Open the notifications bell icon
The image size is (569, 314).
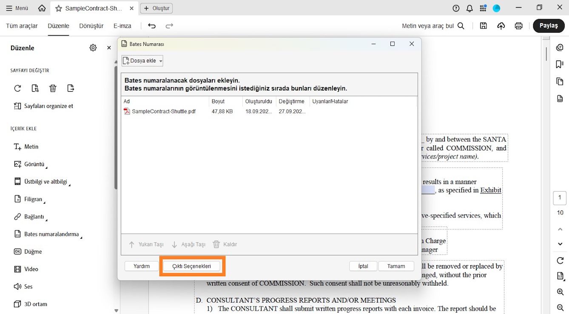(x=469, y=8)
